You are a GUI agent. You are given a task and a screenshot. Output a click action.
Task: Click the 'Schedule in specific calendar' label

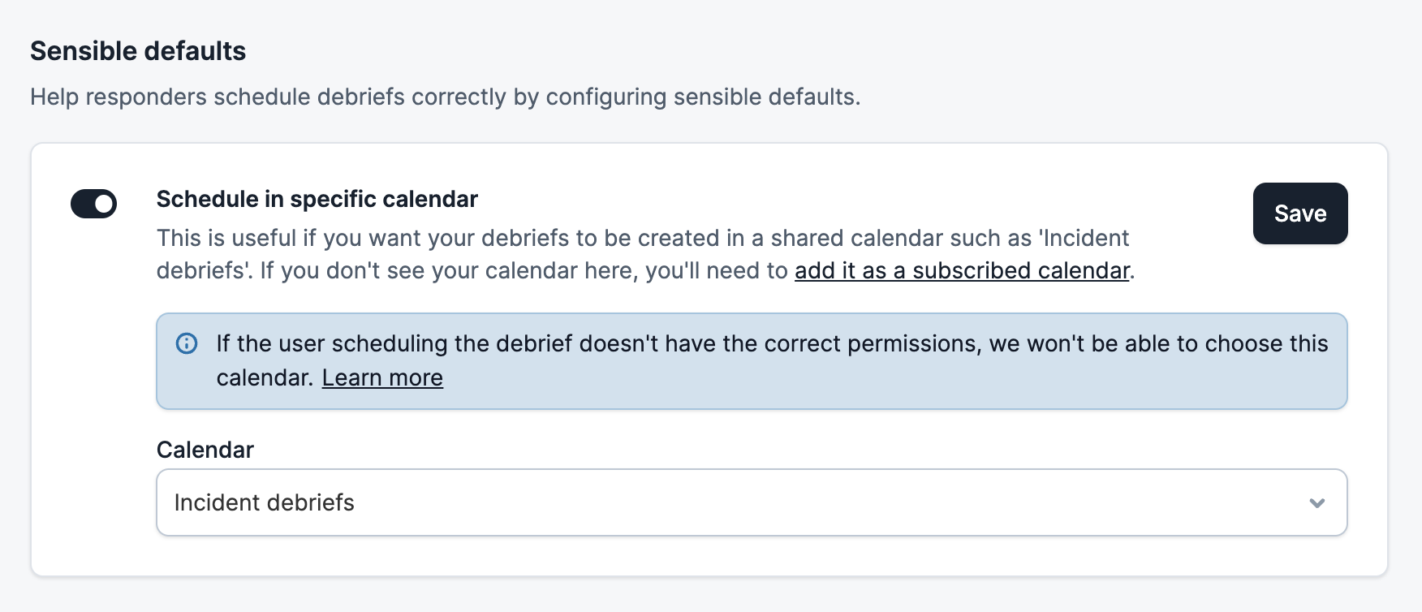(x=317, y=199)
